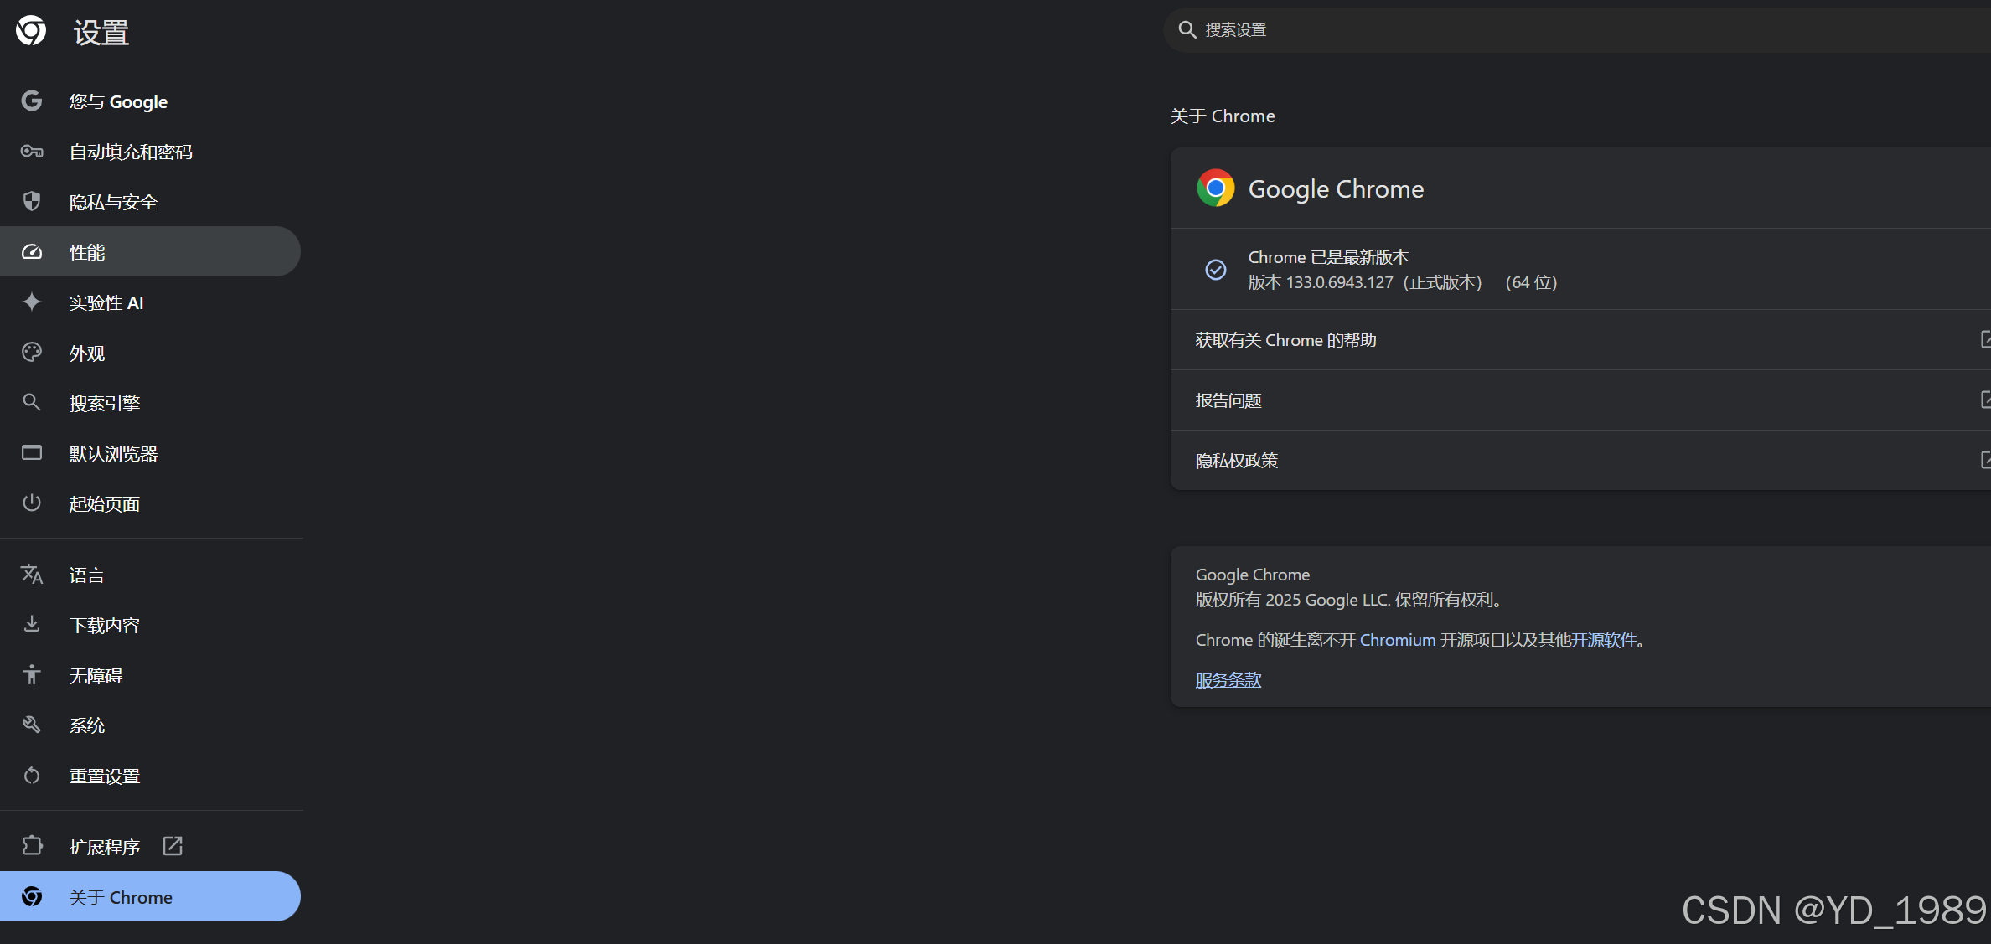
Task: Click the download icon for 下载内容
Action: coord(32,624)
